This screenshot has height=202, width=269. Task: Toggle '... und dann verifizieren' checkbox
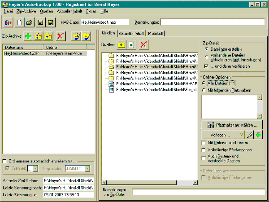pos(206,66)
